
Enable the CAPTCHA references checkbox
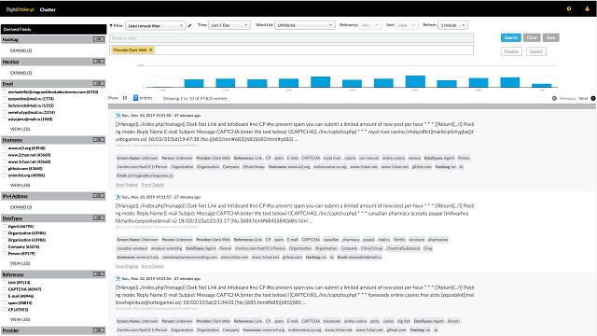5,289
